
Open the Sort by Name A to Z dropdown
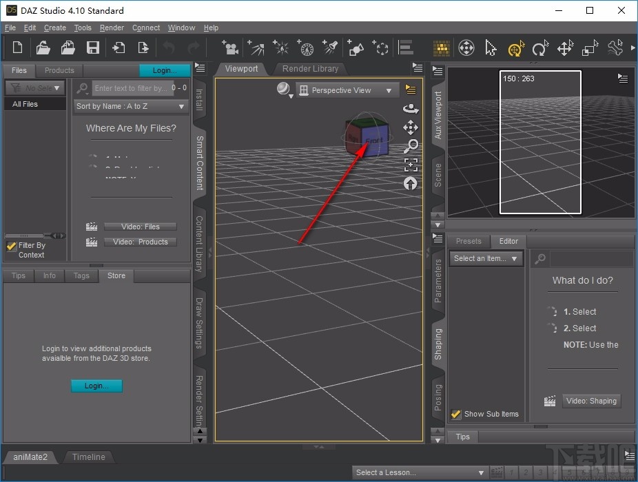coord(130,106)
